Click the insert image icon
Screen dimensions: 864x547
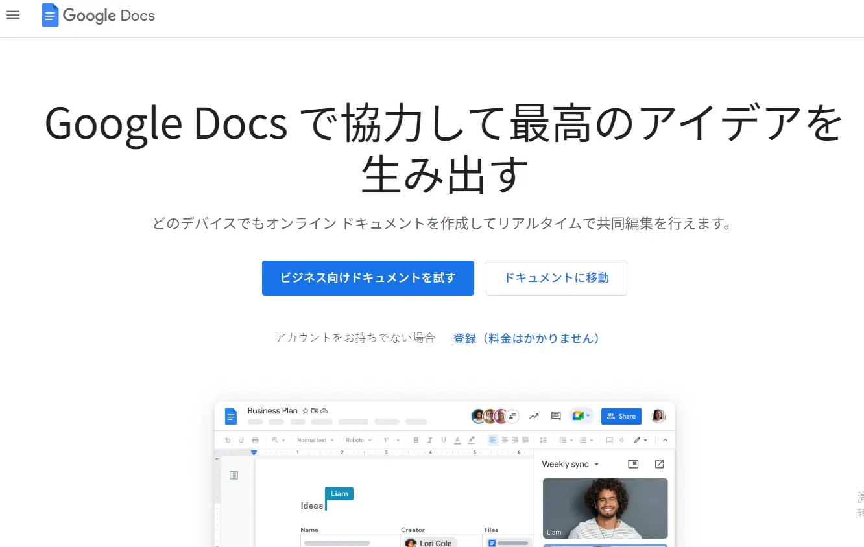coord(610,440)
